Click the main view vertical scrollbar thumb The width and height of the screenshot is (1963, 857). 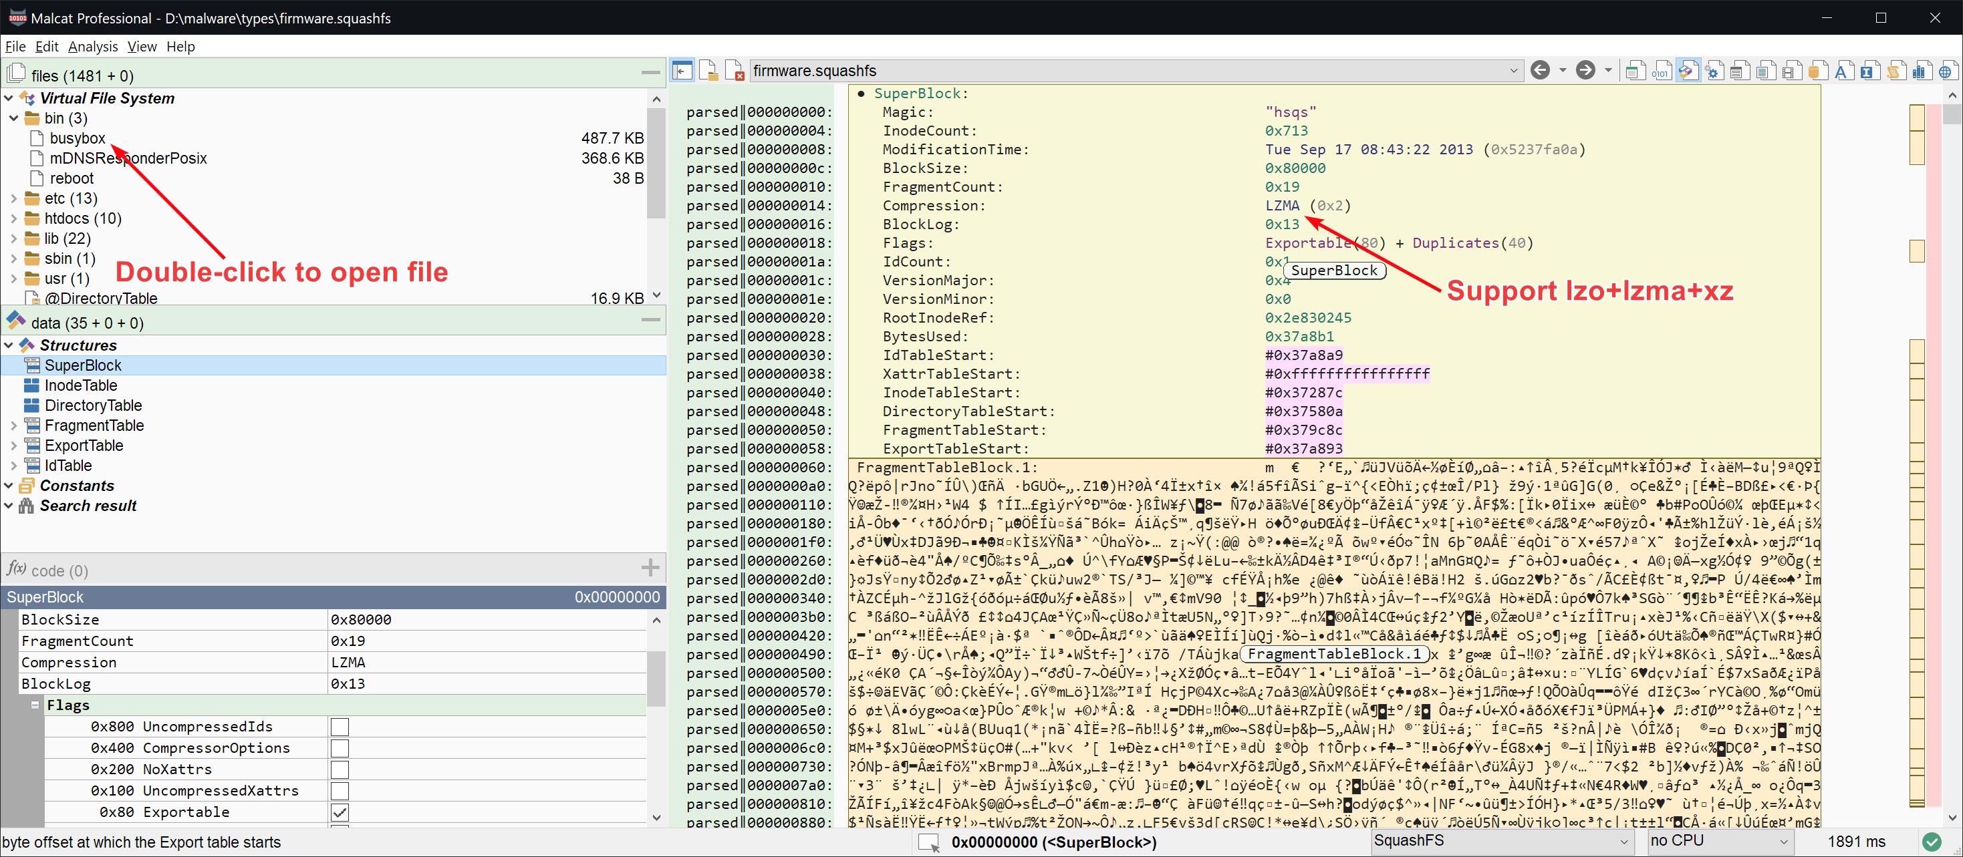1952,114
